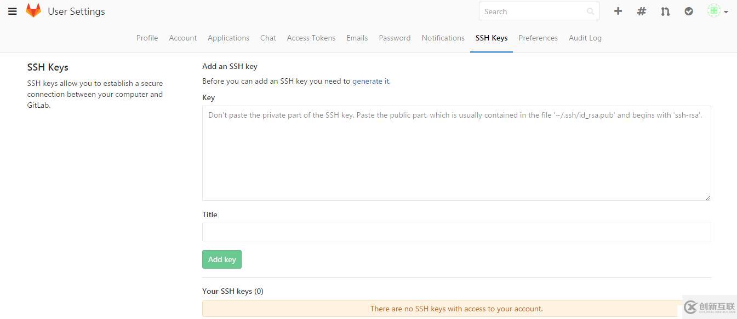Click the 'User Settings' page title
Viewport: 737px width, 319px height.
coord(76,11)
